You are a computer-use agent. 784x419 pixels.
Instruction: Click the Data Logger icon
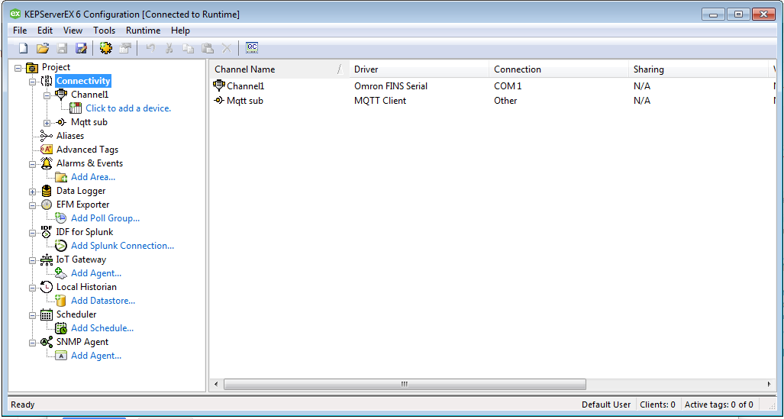pos(47,191)
